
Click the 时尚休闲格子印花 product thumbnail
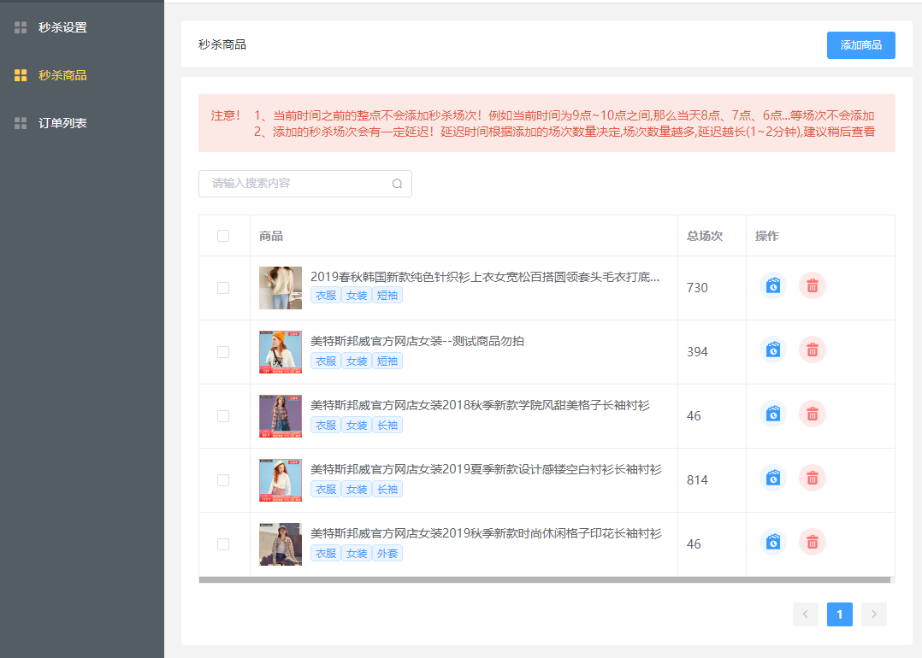(281, 544)
